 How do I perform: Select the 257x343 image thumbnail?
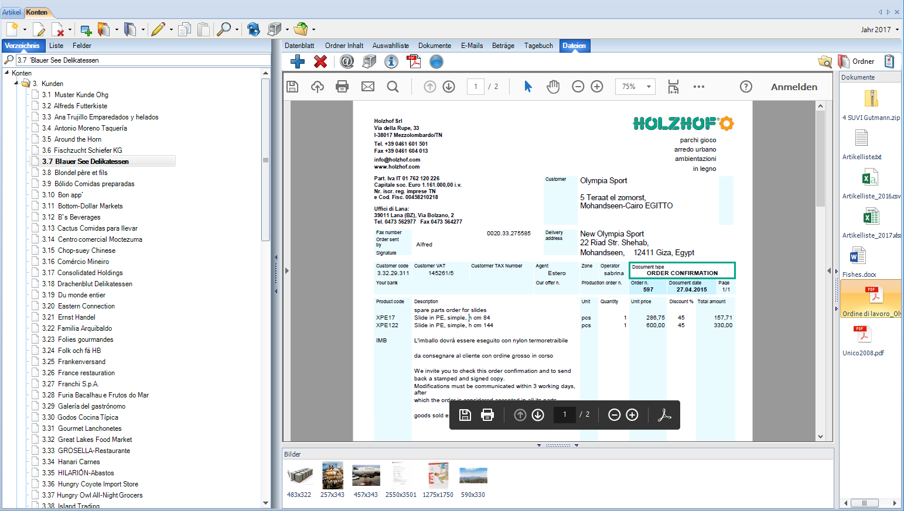332,475
